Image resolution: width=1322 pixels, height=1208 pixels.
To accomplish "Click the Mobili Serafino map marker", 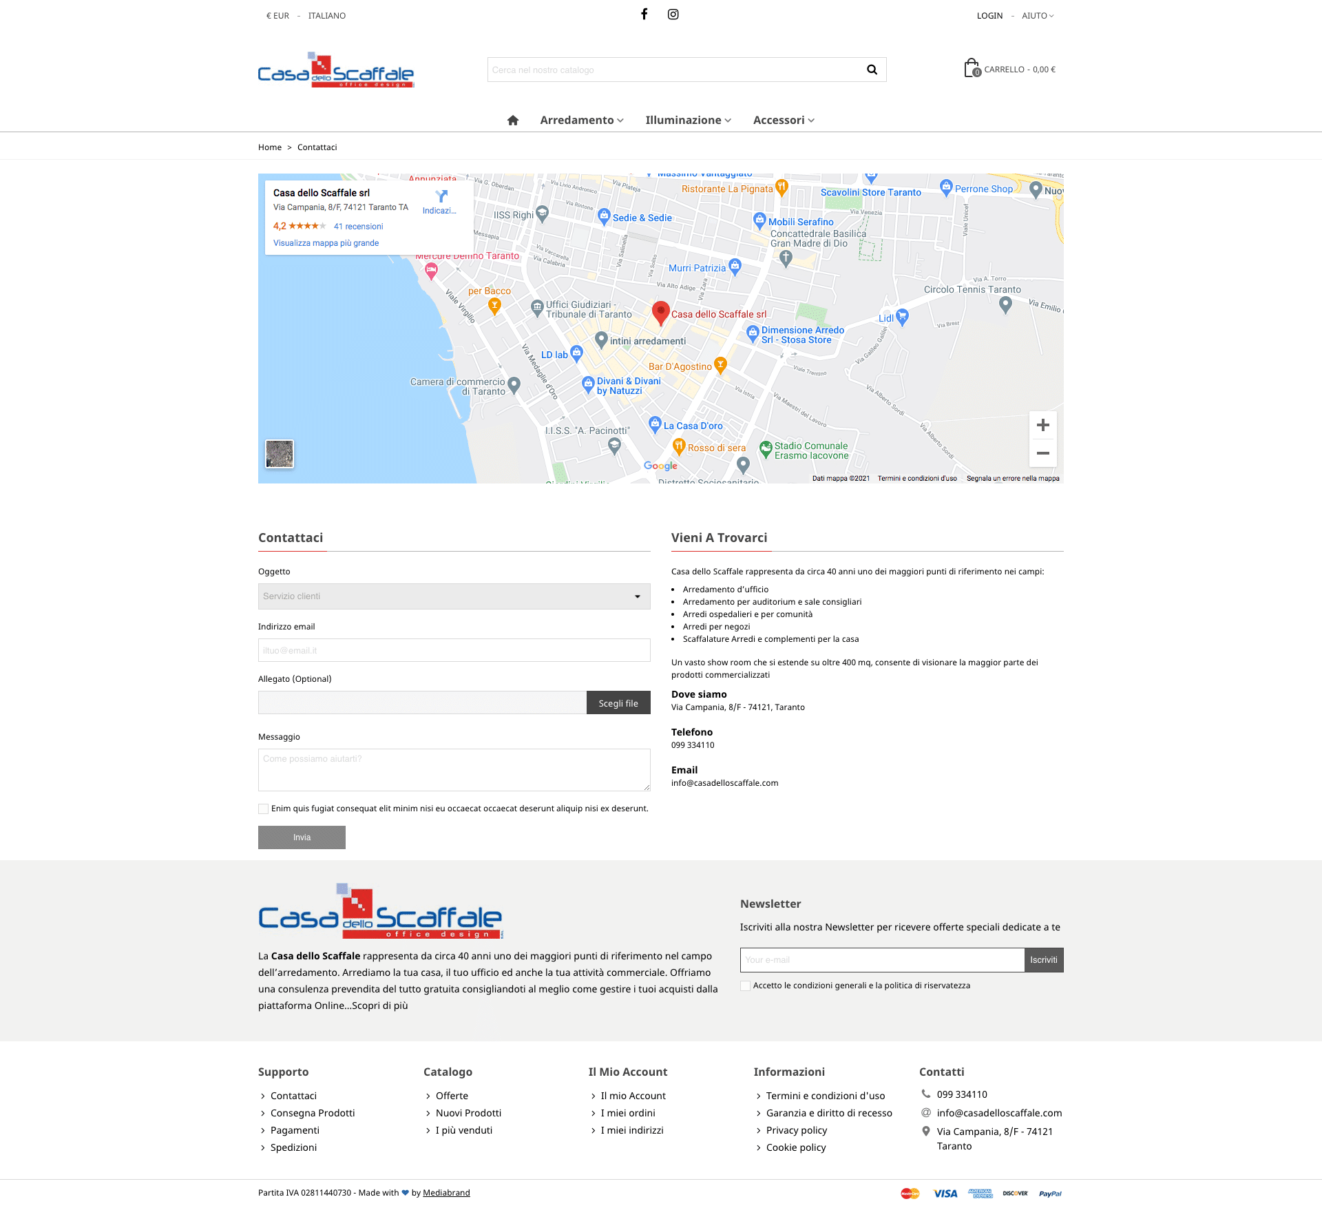I will pyautogui.click(x=759, y=220).
